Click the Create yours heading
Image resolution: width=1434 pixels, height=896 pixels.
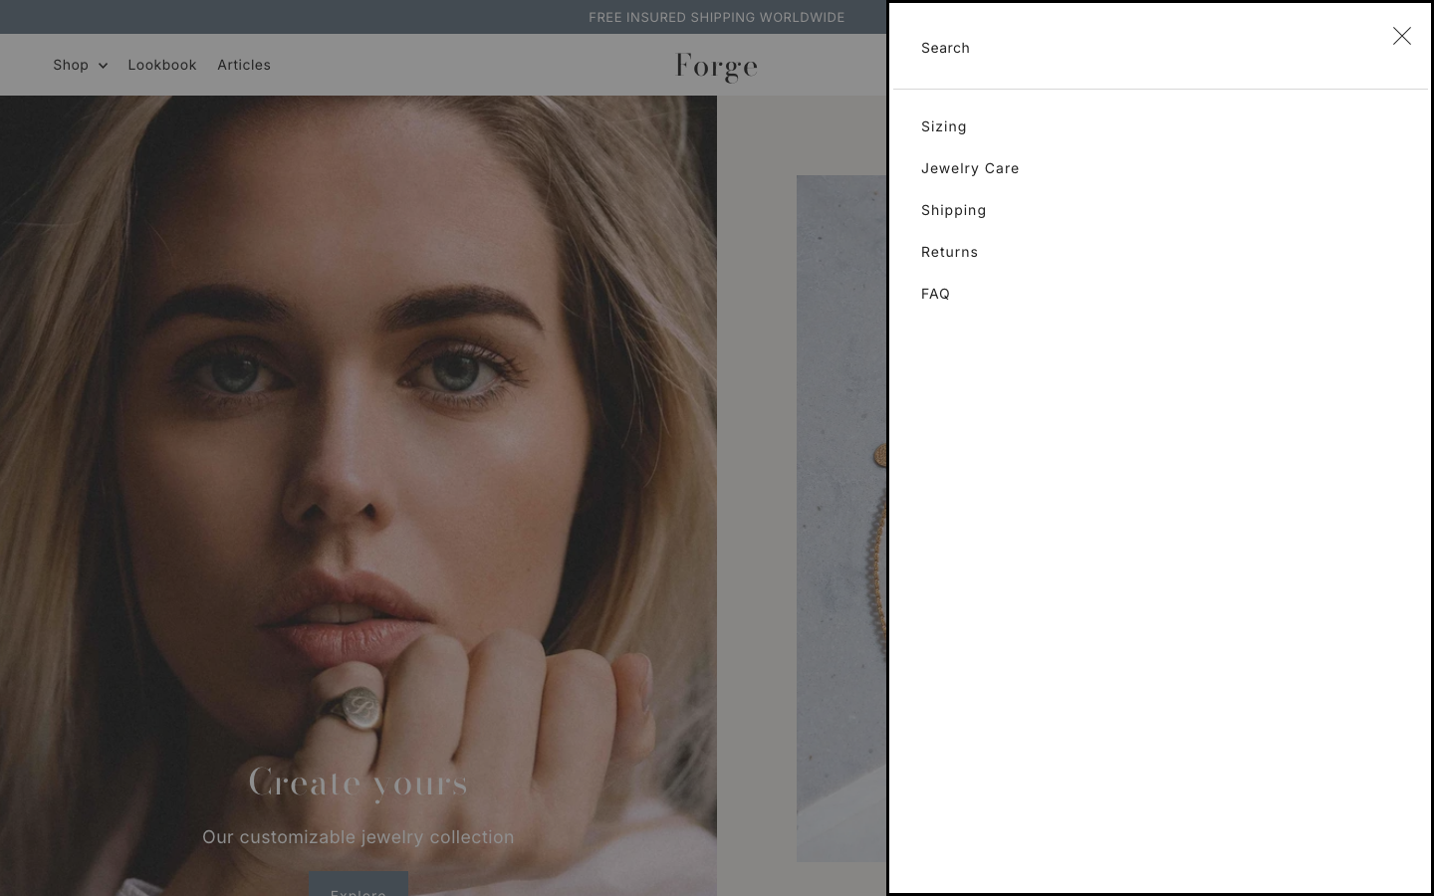click(358, 783)
